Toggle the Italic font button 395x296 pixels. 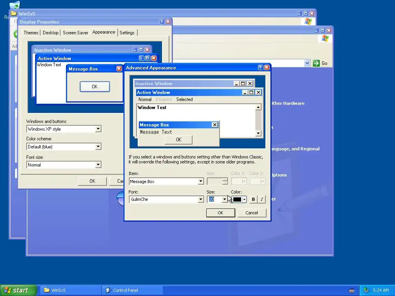(x=262, y=199)
